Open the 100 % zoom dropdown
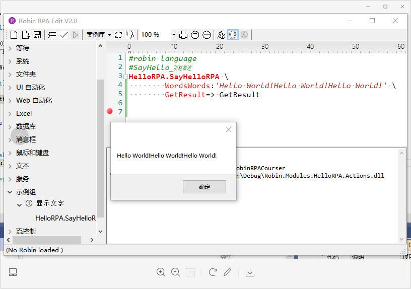 pyautogui.click(x=174, y=35)
